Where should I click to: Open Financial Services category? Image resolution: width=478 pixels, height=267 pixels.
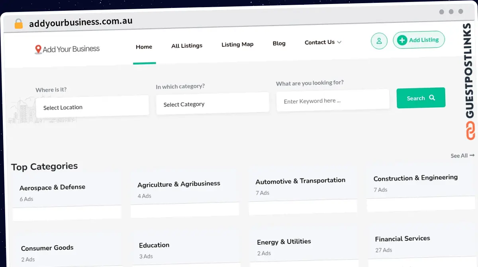(x=402, y=239)
